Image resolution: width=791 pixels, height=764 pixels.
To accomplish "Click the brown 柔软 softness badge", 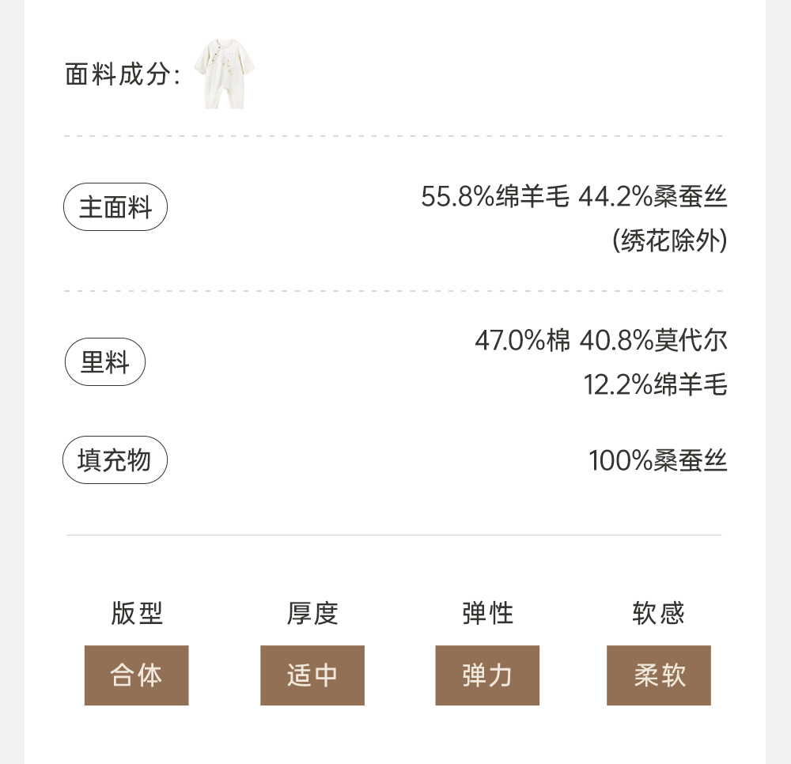I will [659, 675].
